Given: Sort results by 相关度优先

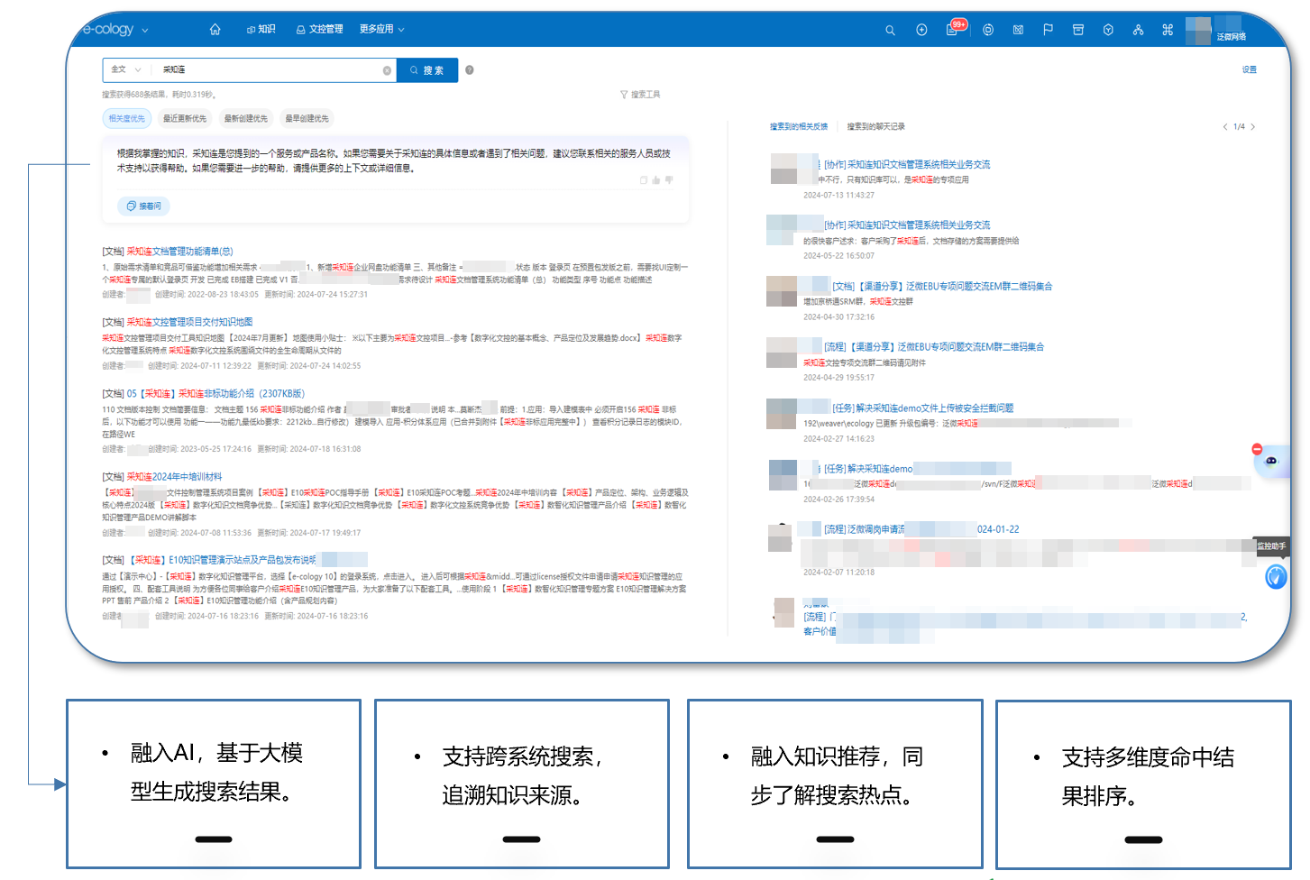Looking at the screenshot, I should pyautogui.click(x=126, y=118).
